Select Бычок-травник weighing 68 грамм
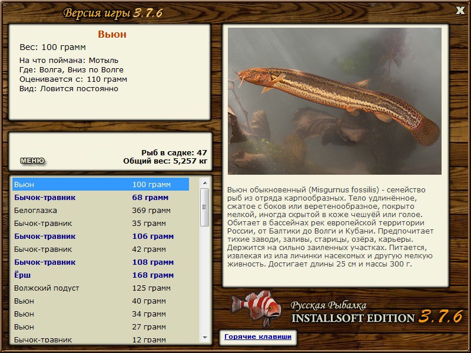The height and width of the screenshot is (353, 471). [x=100, y=198]
